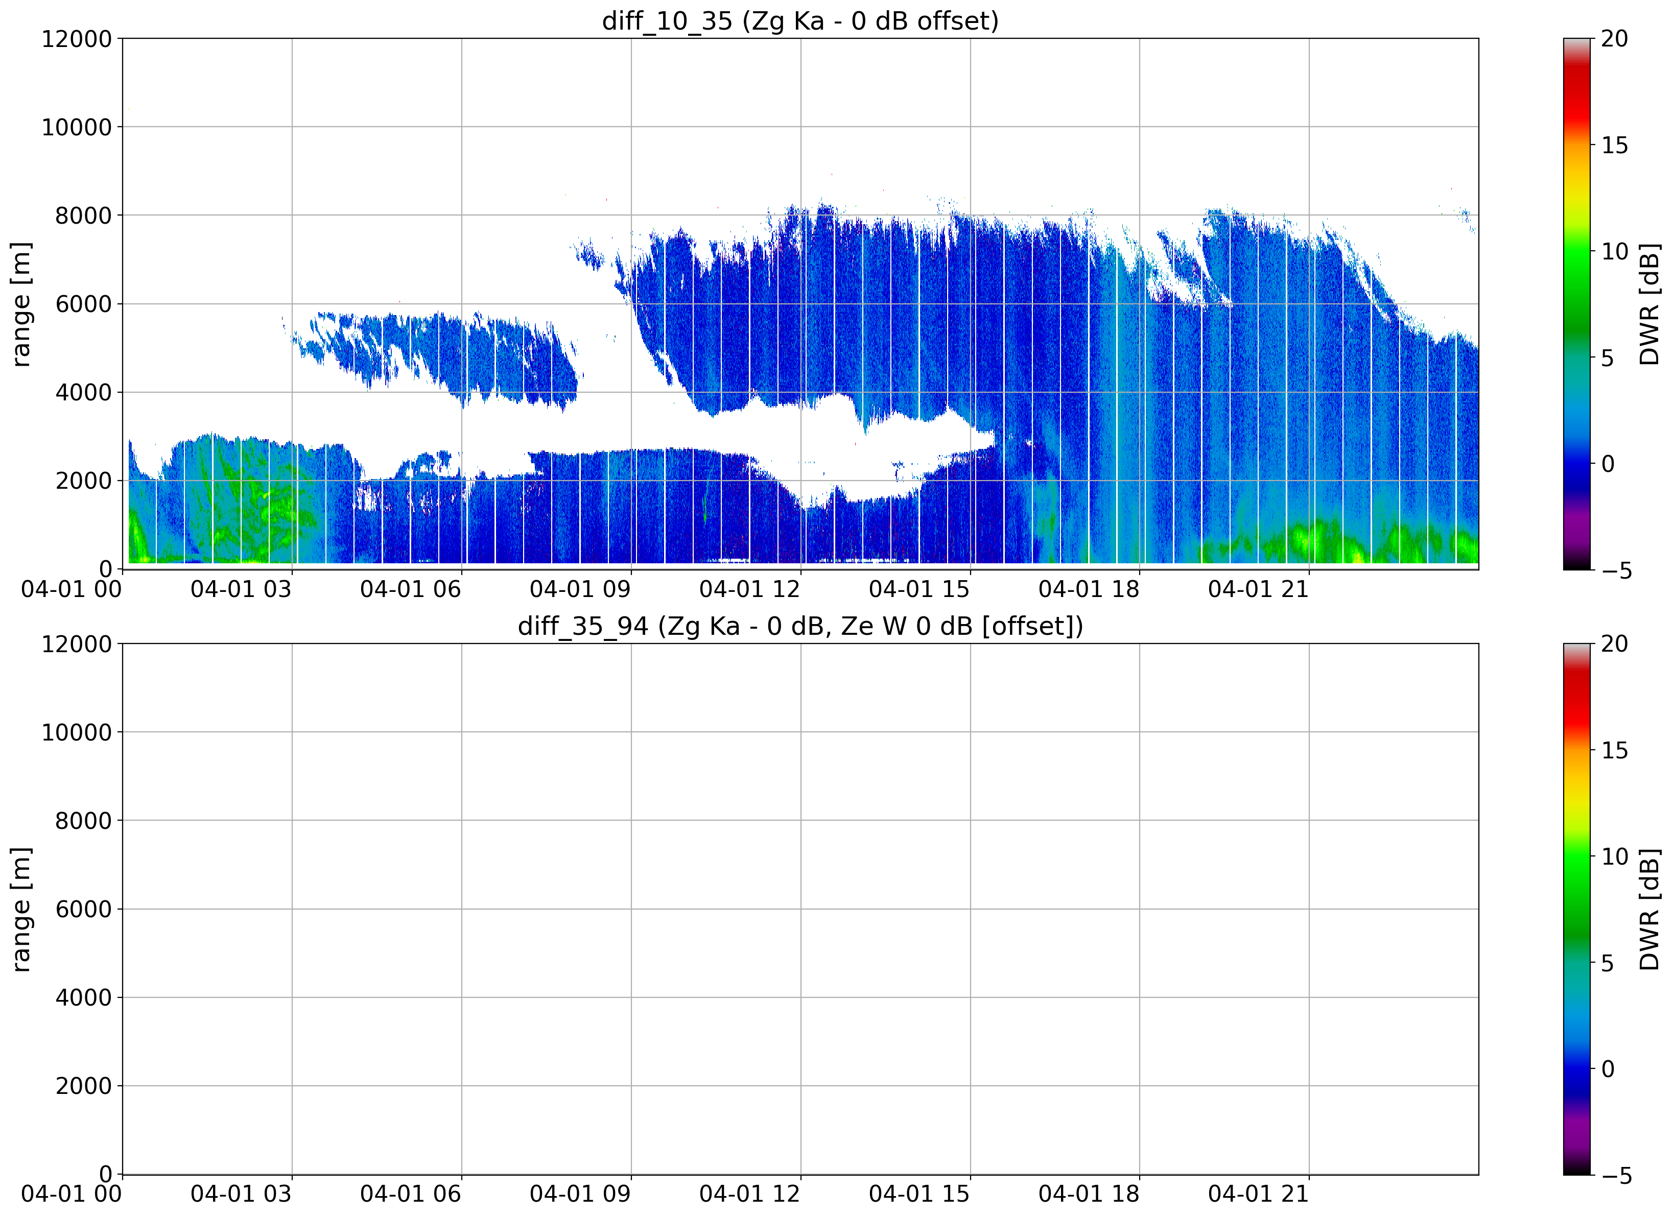Click colorbar tick "20" of diff_35_94 plot
The width and height of the screenshot is (1674, 1217).
(x=1615, y=643)
